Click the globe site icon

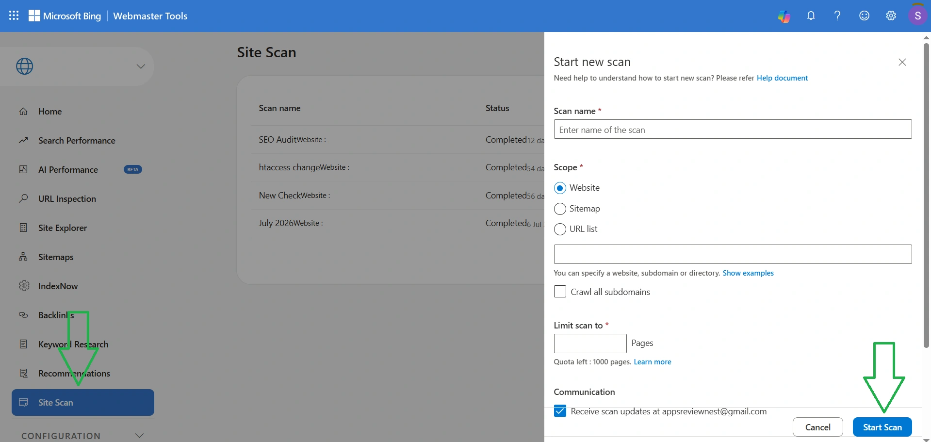pyautogui.click(x=25, y=66)
